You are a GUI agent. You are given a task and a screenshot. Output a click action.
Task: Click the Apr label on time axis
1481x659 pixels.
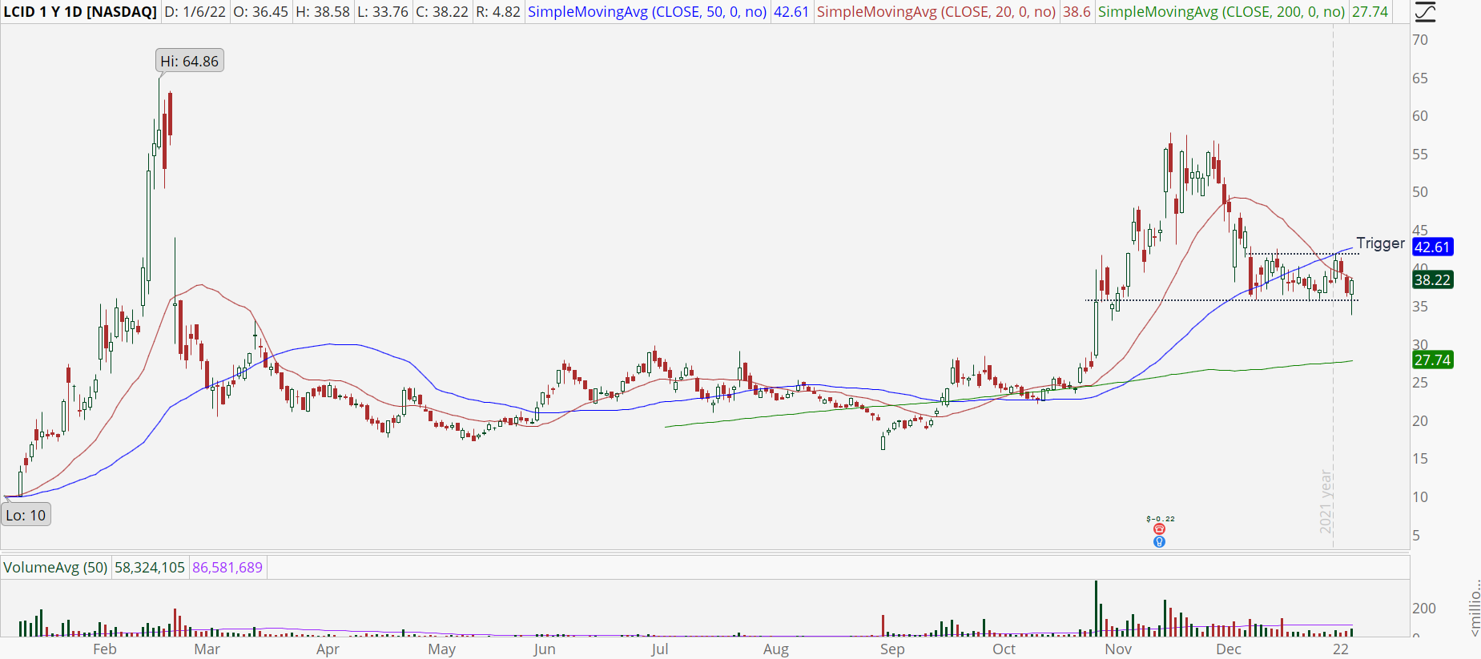click(x=328, y=649)
